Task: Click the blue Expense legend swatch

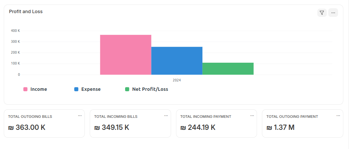Action: tap(77, 89)
